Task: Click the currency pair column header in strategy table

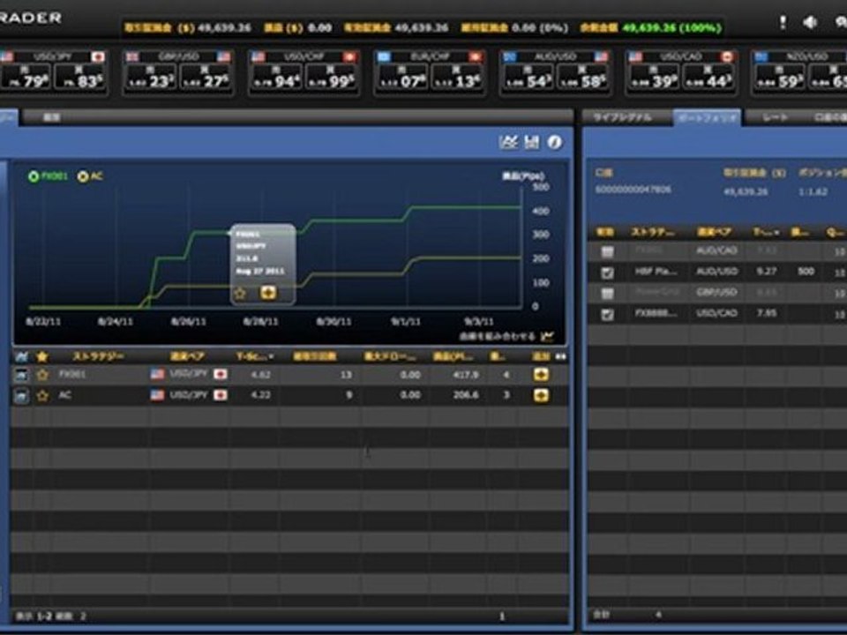Action: click(x=187, y=356)
